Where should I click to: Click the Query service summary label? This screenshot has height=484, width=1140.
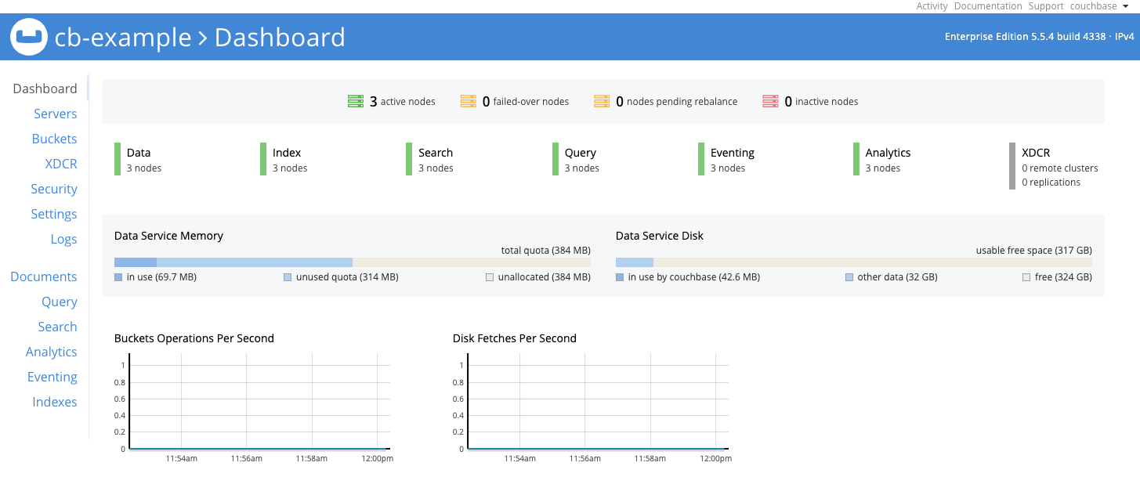(x=581, y=153)
